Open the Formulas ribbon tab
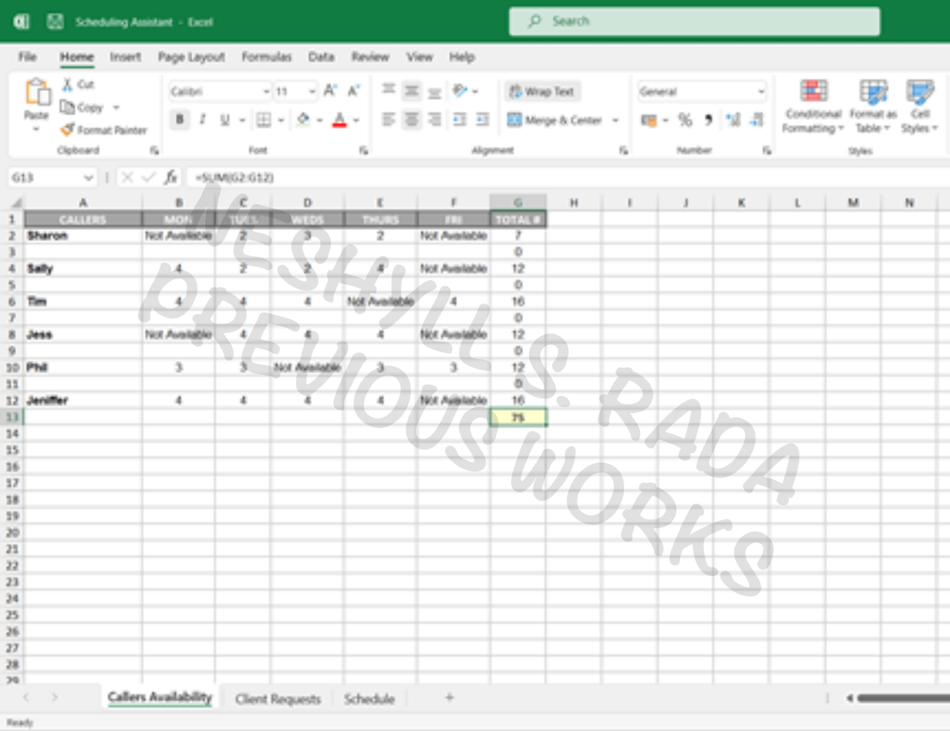The image size is (950, 731). click(x=266, y=56)
